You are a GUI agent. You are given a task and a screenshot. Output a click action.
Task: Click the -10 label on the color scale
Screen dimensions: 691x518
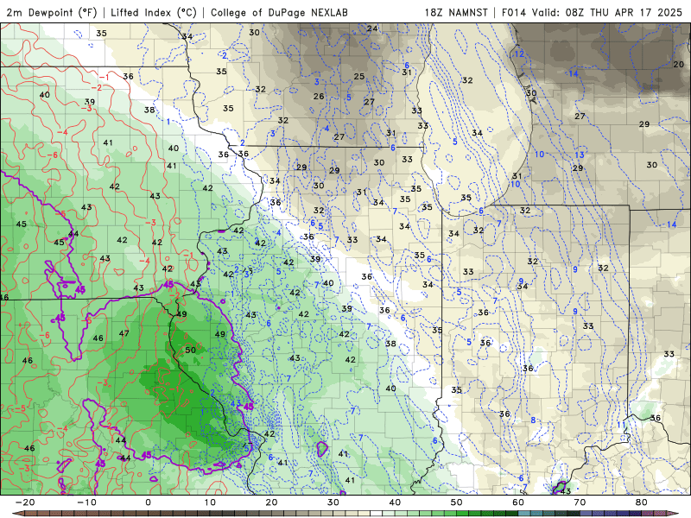[x=86, y=502]
